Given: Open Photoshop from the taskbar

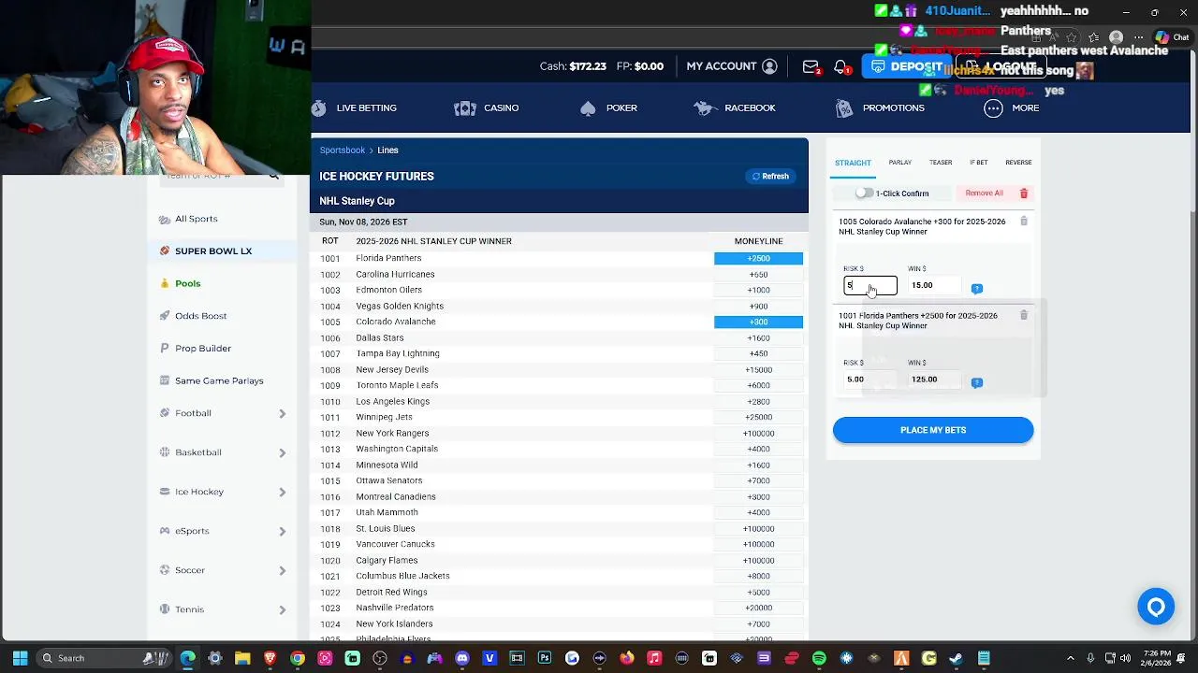Looking at the screenshot, I should tap(545, 658).
